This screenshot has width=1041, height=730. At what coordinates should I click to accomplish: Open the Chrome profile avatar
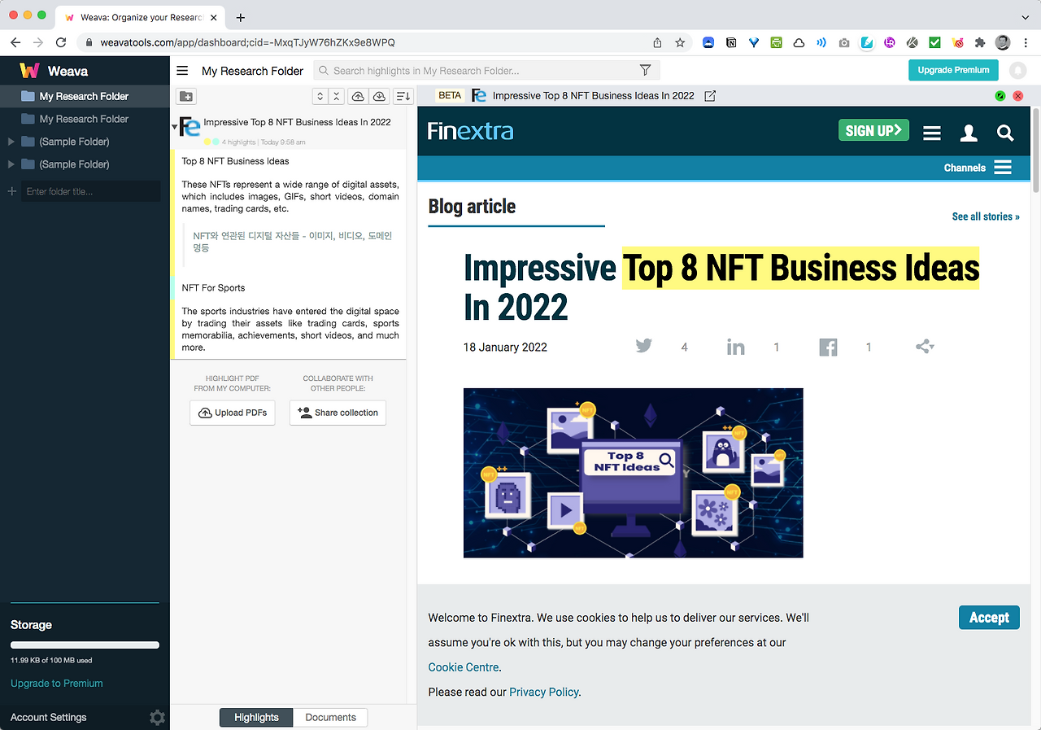tap(1003, 42)
